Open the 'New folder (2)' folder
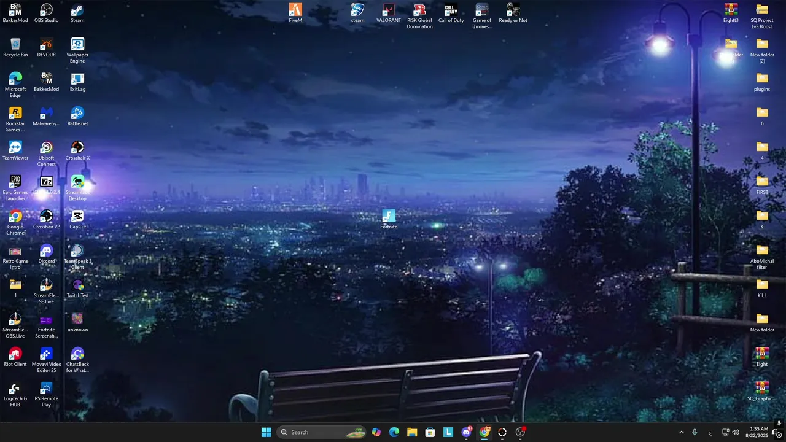 coord(762,51)
